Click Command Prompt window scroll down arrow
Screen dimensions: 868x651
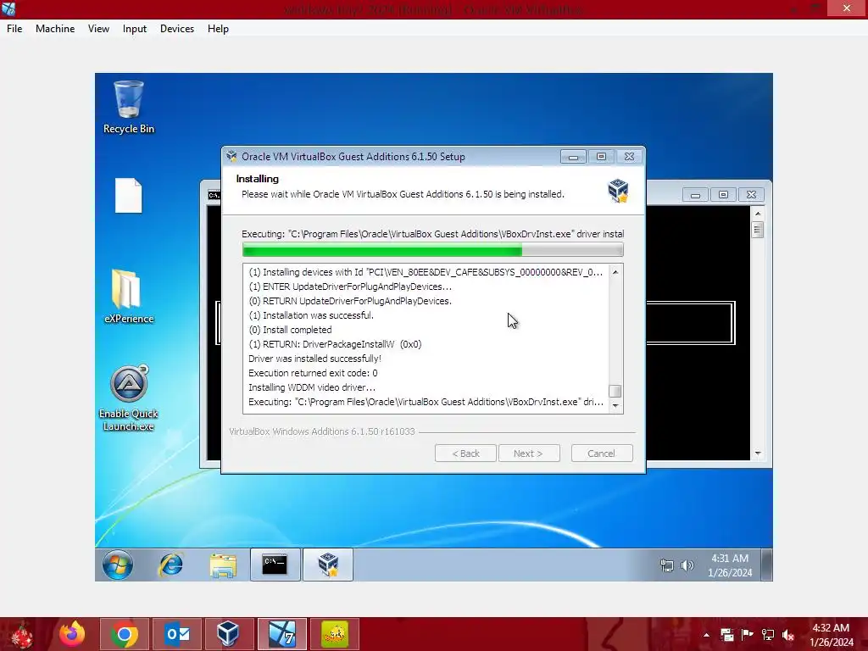coord(758,453)
